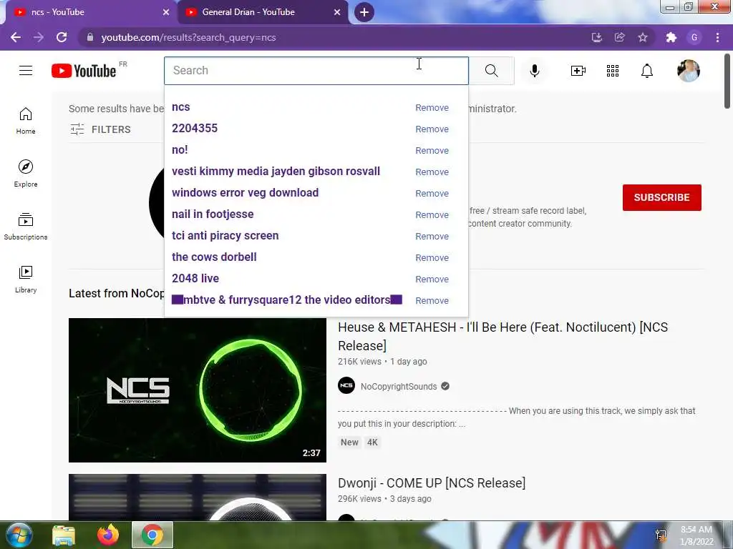Click the install app icon in address bar

(597, 37)
